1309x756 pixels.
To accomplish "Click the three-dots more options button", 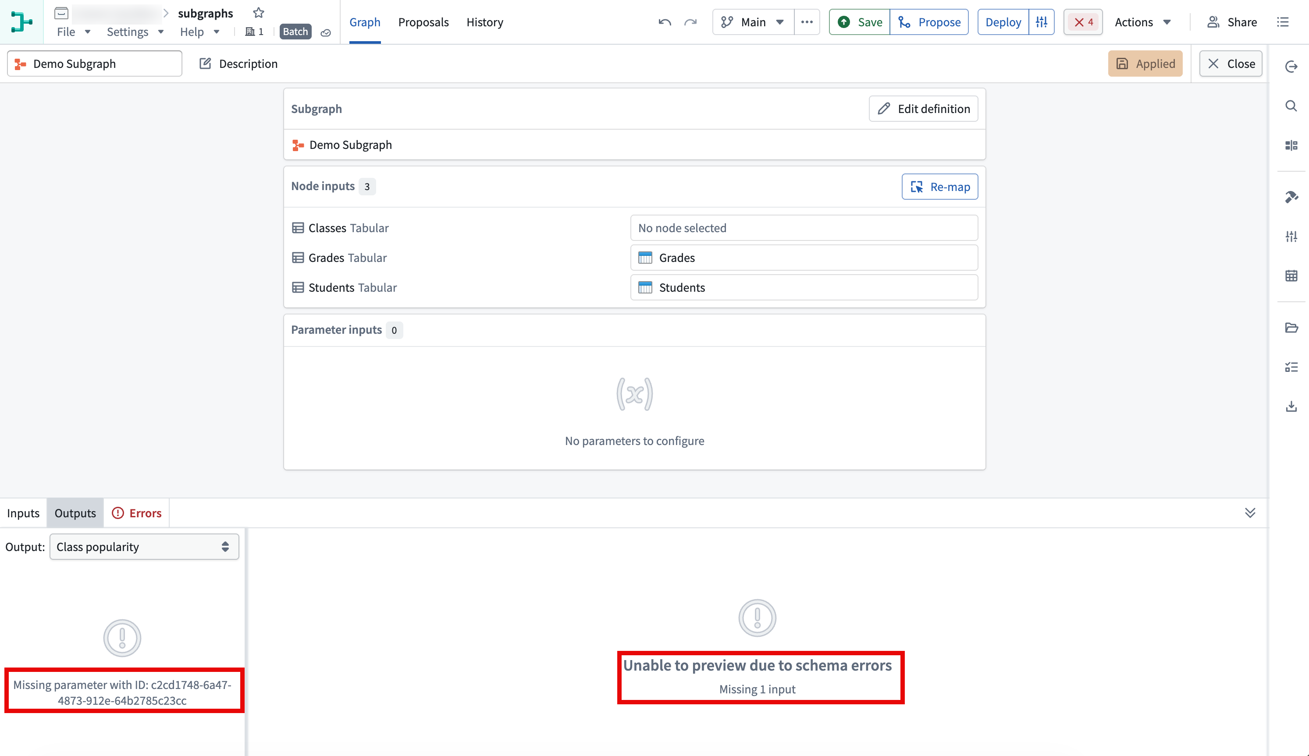I will [x=807, y=22].
